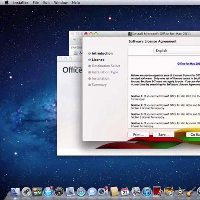Open Calendar icon showing 27
This screenshot has height=200, width=200.
[x=125, y=192]
